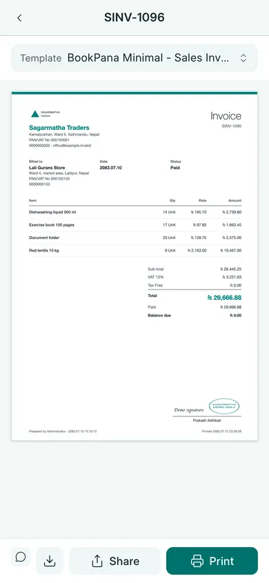Open the Template dropdown selector
Image resolution: width=269 pixels, height=583 pixels.
[134, 58]
